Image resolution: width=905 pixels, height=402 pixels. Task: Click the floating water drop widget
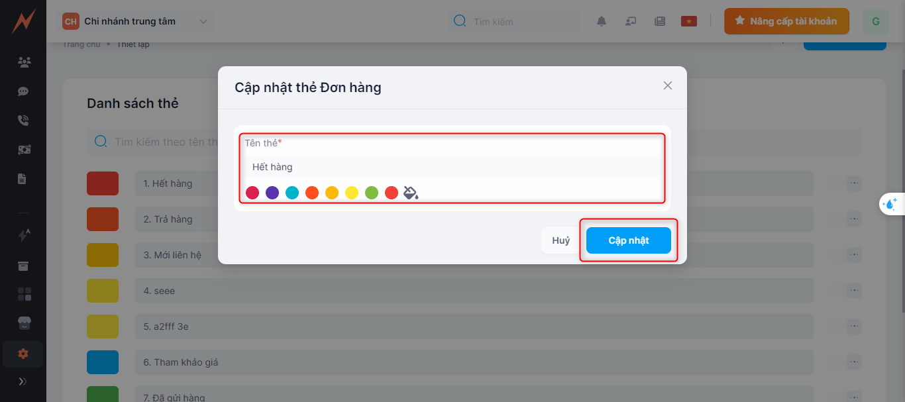[x=891, y=205]
